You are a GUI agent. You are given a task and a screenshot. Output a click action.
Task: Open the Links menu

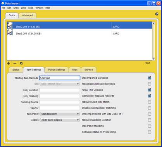pyautogui.click(x=23, y=8)
